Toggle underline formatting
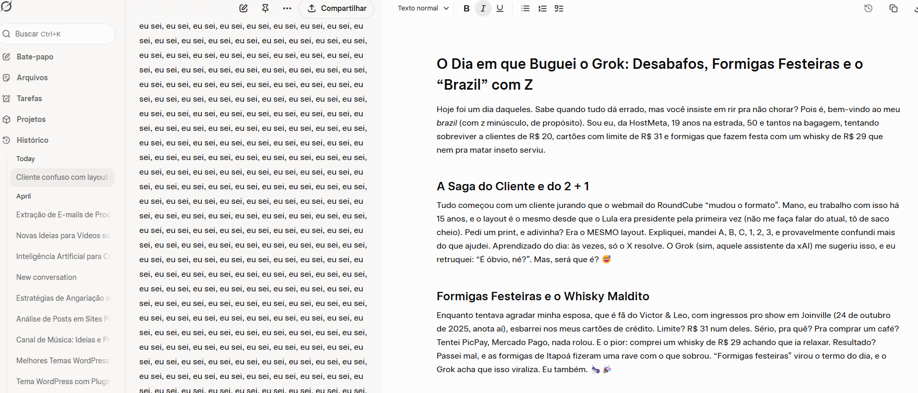The width and height of the screenshot is (918, 393). 500,8
